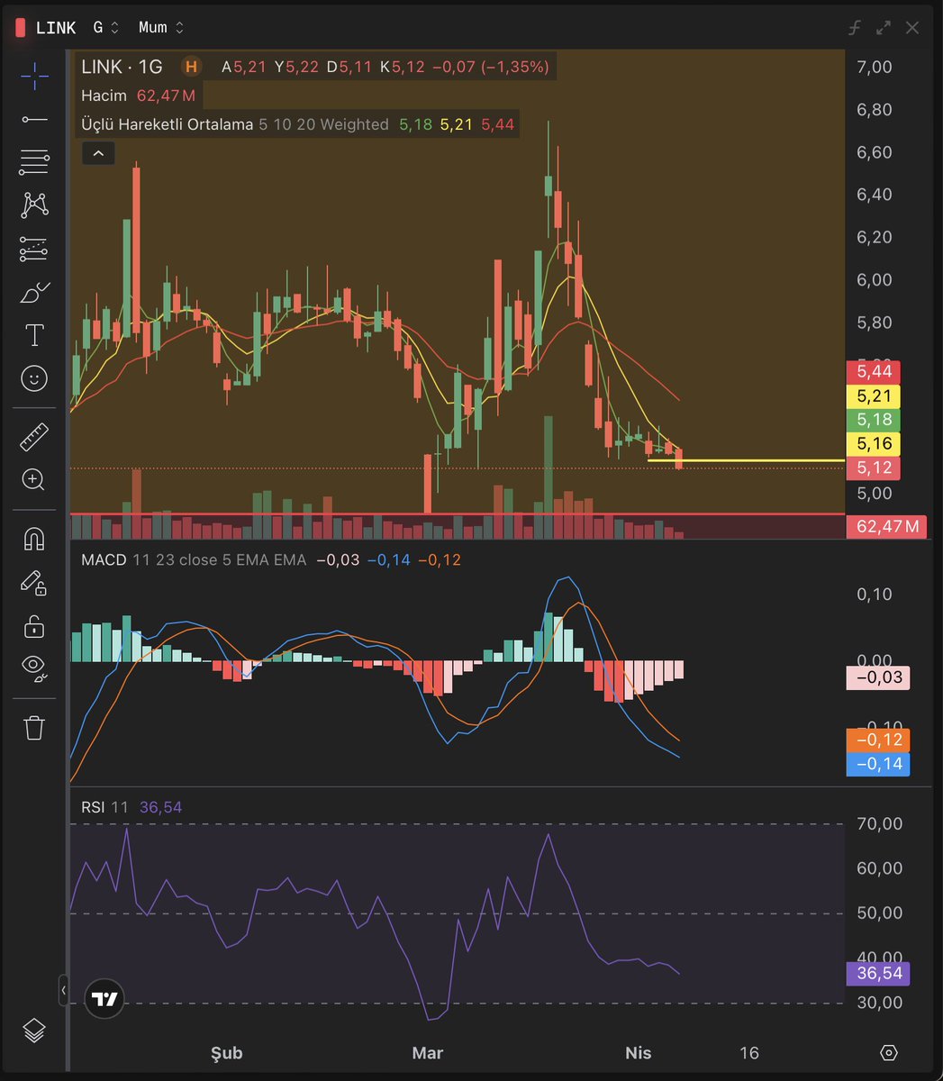Click the red LINK symbol color flag
Viewport: 943px width, 1081px height.
[21, 28]
